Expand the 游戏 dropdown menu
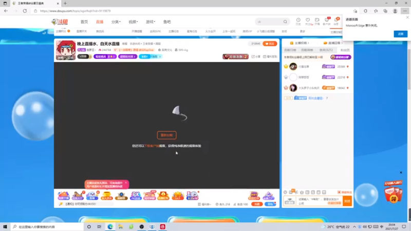Image resolution: width=411 pixels, height=231 pixels. pos(151,22)
